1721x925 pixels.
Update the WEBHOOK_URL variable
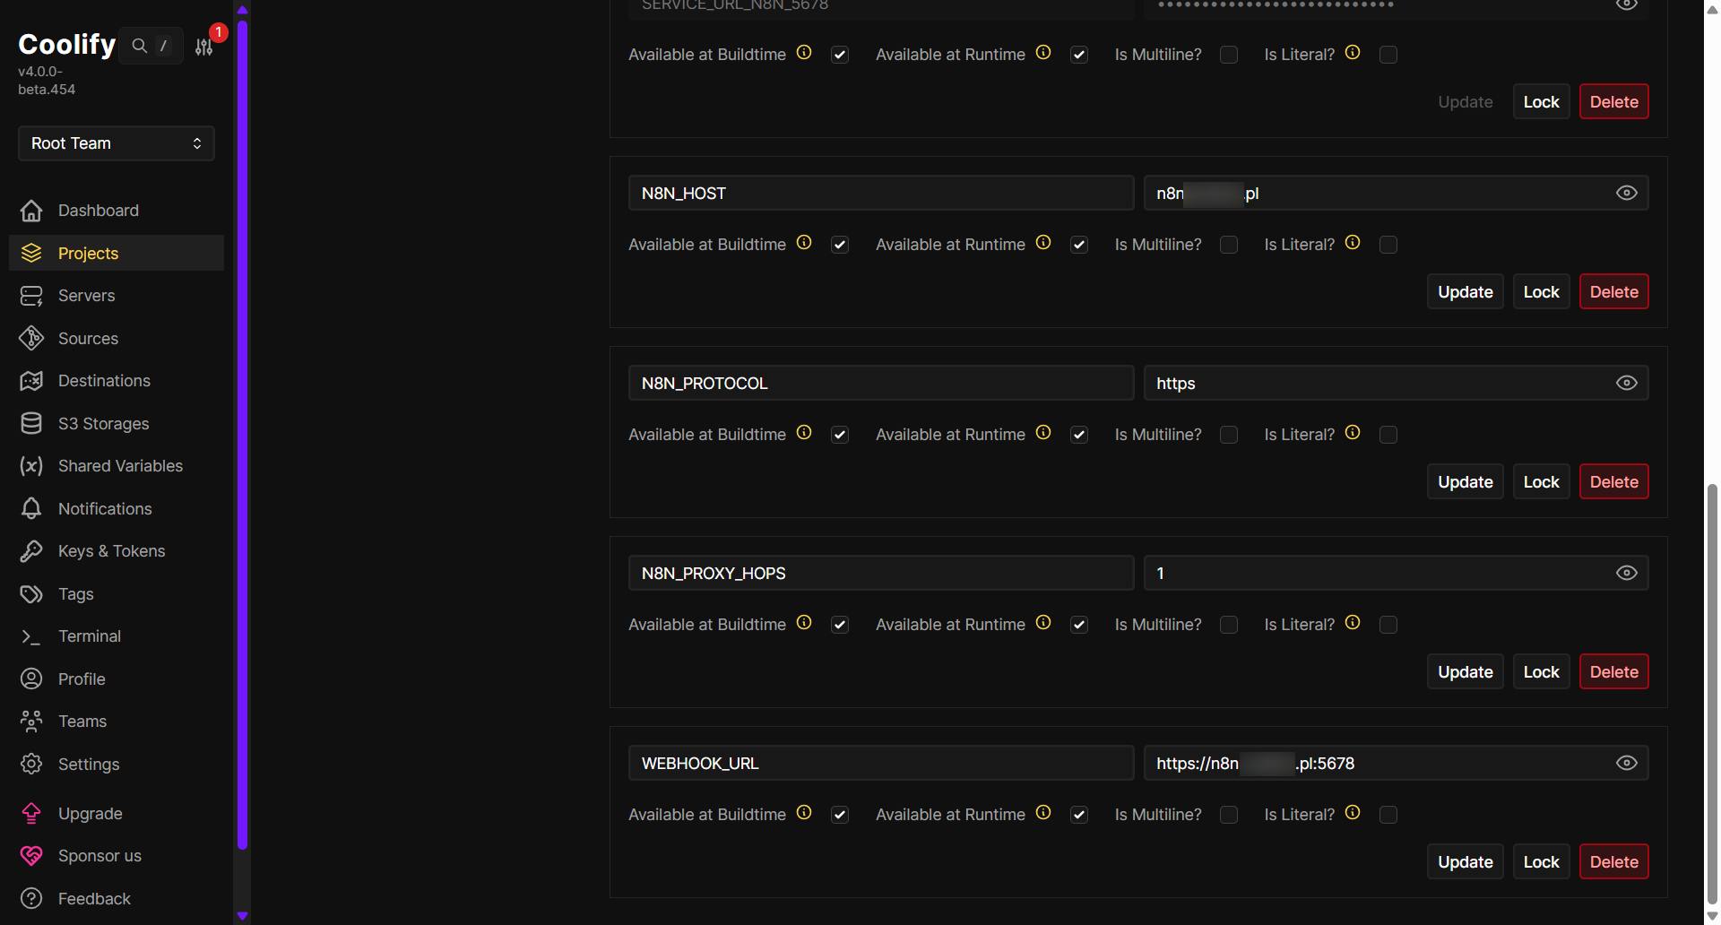[x=1466, y=862]
